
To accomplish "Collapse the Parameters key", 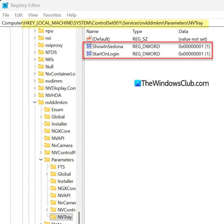I will (41, 160).
